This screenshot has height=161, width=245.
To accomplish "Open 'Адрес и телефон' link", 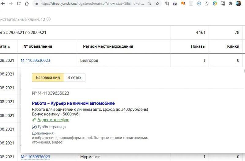I will pyautogui.click(x=53, y=120).
